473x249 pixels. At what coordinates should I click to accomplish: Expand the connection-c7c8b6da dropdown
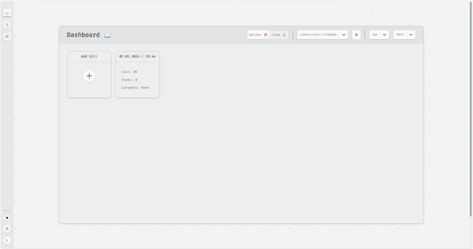point(322,35)
